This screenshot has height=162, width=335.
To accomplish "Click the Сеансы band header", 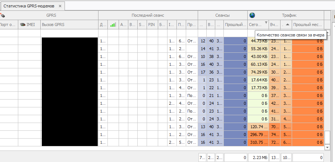I will (223, 15).
